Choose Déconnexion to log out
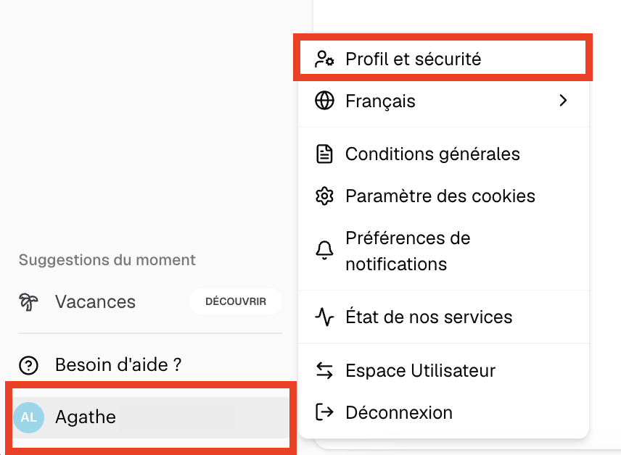This screenshot has width=621, height=455. pyautogui.click(x=398, y=413)
